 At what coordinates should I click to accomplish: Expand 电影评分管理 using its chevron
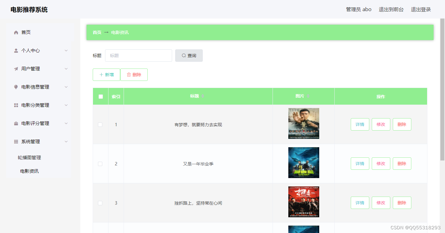click(x=66, y=123)
